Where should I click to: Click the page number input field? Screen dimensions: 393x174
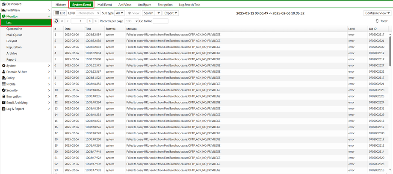pos(79,21)
